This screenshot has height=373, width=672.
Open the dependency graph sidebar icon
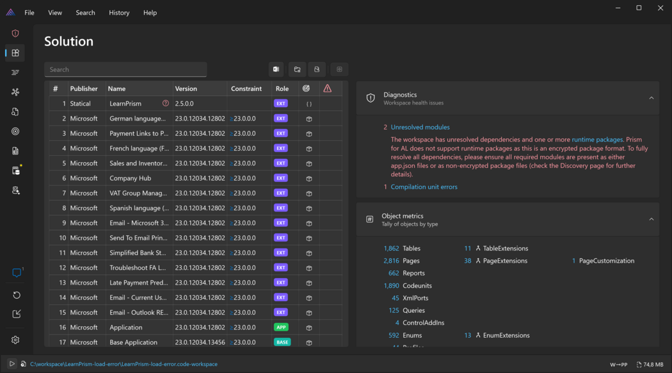[x=15, y=92]
